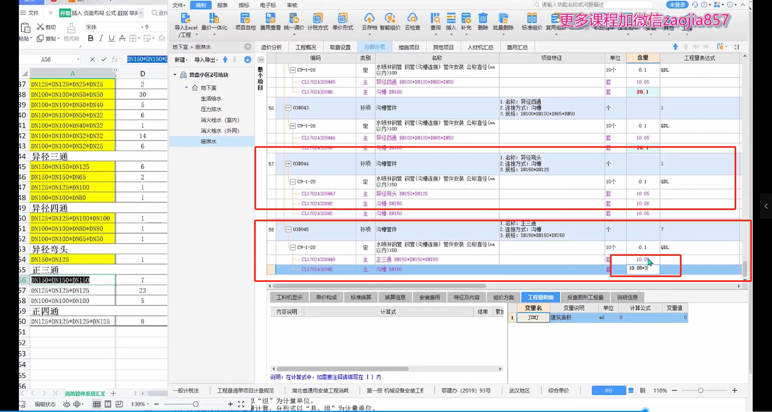772x412 pixels.
Task: Select 消火栓水（室内） in the tree
Action: click(220, 120)
